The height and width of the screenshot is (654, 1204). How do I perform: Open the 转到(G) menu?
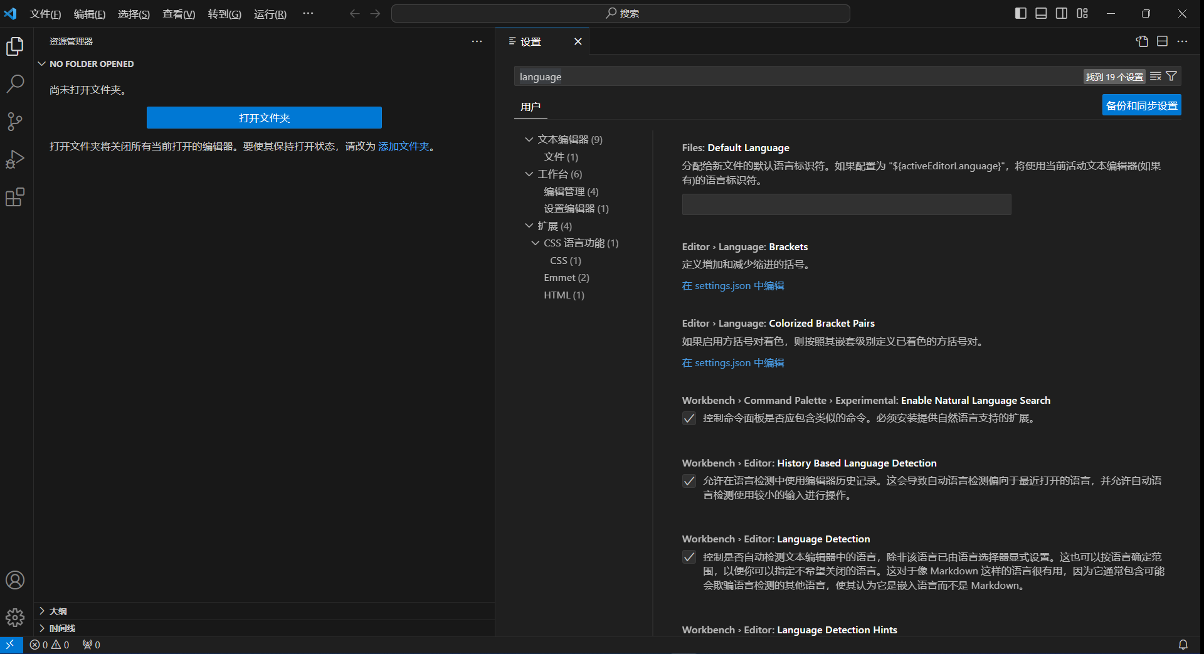point(224,14)
